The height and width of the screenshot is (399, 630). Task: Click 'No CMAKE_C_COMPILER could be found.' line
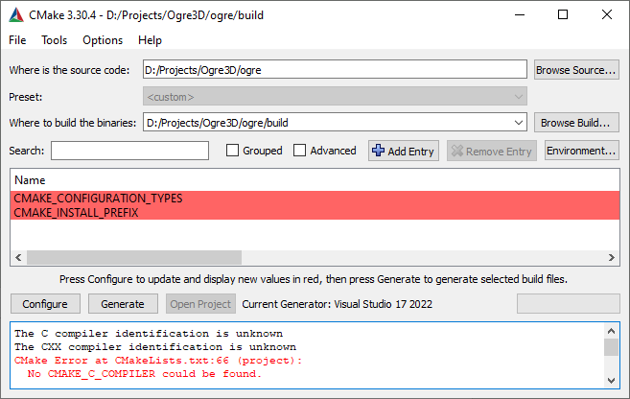click(x=145, y=374)
